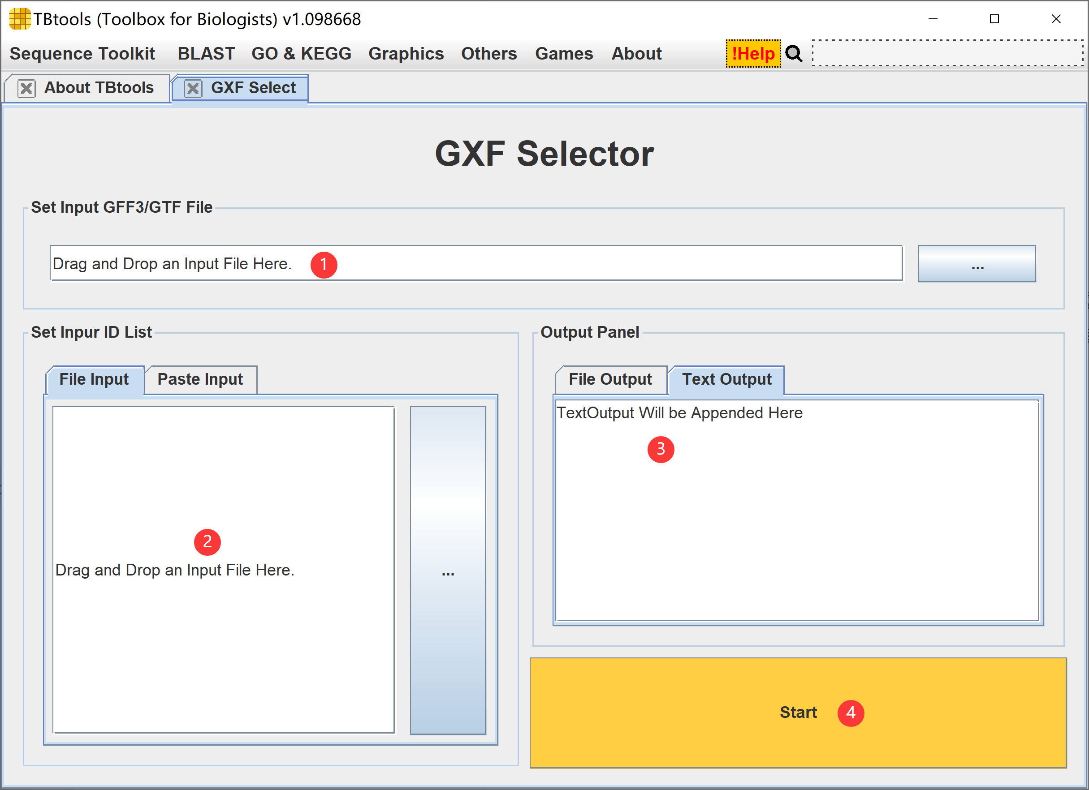Open the Sequence Toolkit menu
This screenshot has height=790, width=1089.
82,54
